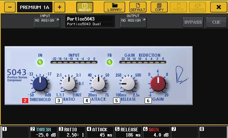Open the OUTPUT NO ASSIGN selector
228x138 pixels.
coord(133,23)
